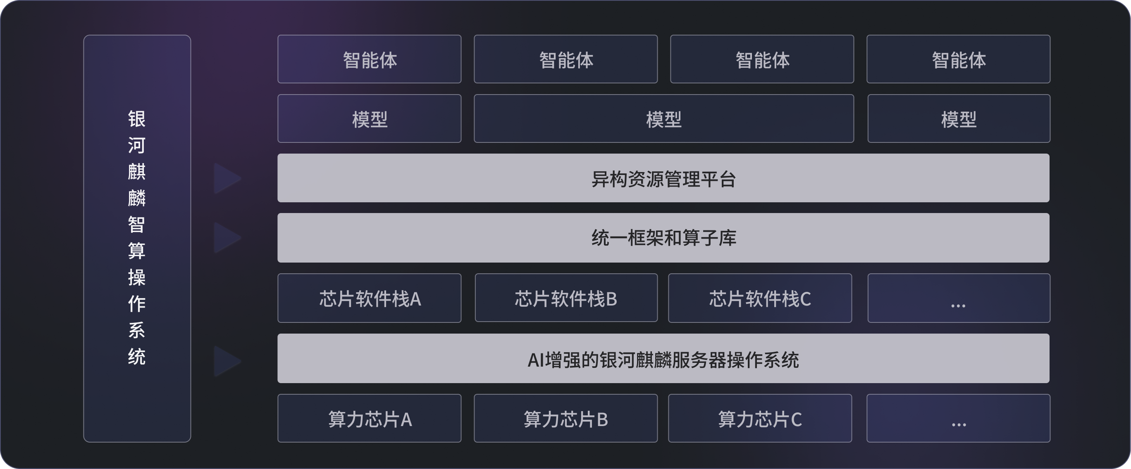Select the AI增强的银河麒麟服务器操作系统 bar
Screen dimensions: 1131x469
click(663, 358)
